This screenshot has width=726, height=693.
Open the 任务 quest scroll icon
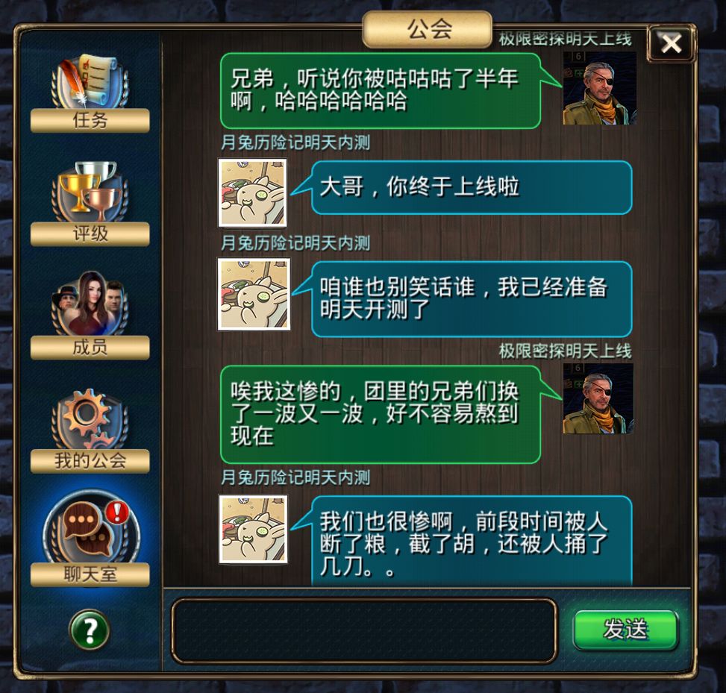pyautogui.click(x=90, y=81)
